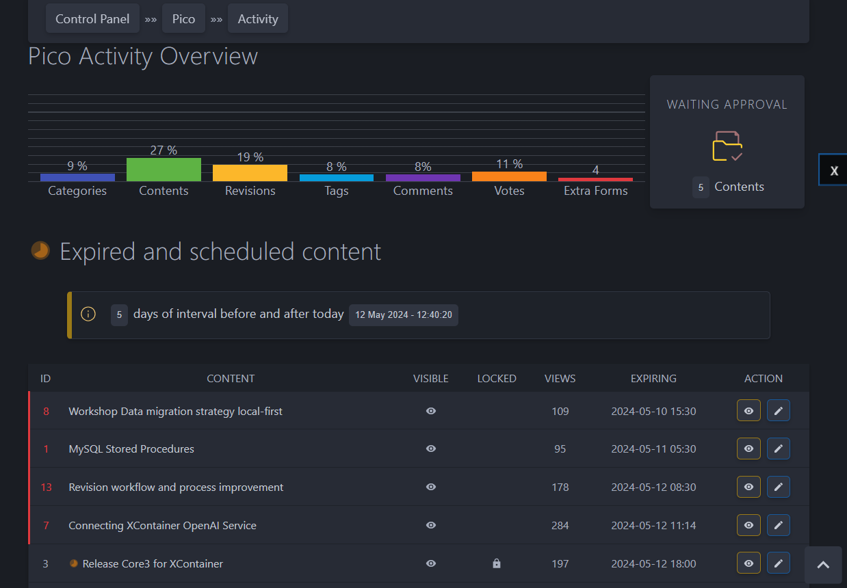The image size is (847, 588).
Task: Go to Control Panel breadcrumb
Action: [x=92, y=19]
